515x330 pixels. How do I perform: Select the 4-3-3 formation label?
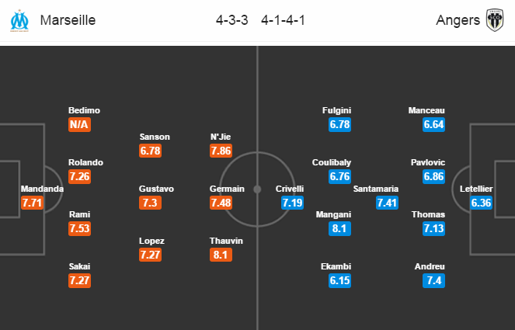tap(232, 20)
